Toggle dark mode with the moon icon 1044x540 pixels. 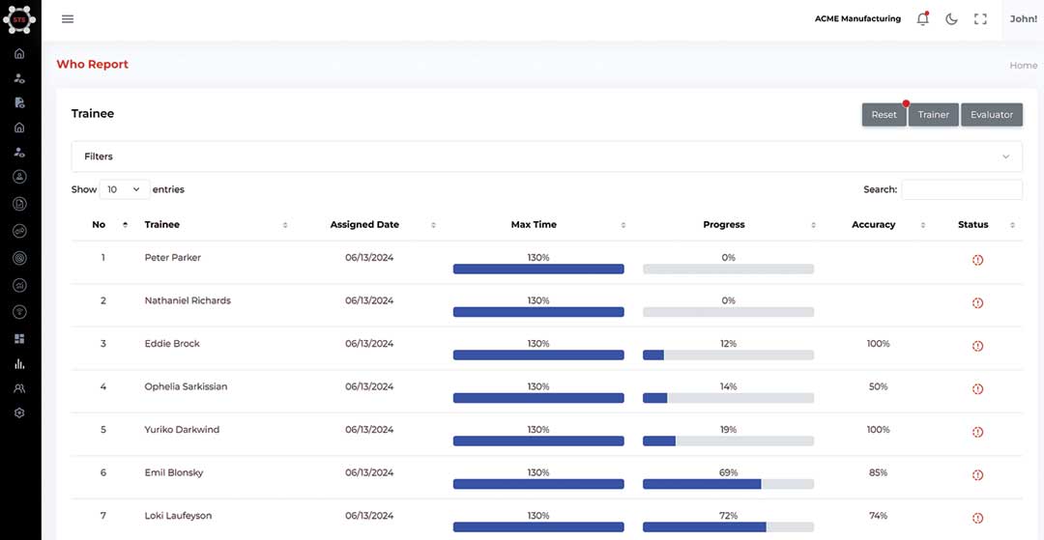click(x=951, y=19)
